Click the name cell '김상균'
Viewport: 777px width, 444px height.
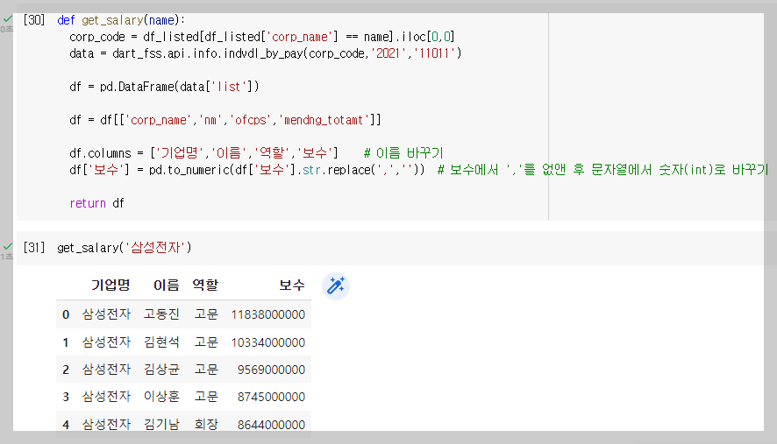[161, 370]
